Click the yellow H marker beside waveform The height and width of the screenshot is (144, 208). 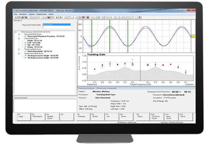[x=193, y=36]
